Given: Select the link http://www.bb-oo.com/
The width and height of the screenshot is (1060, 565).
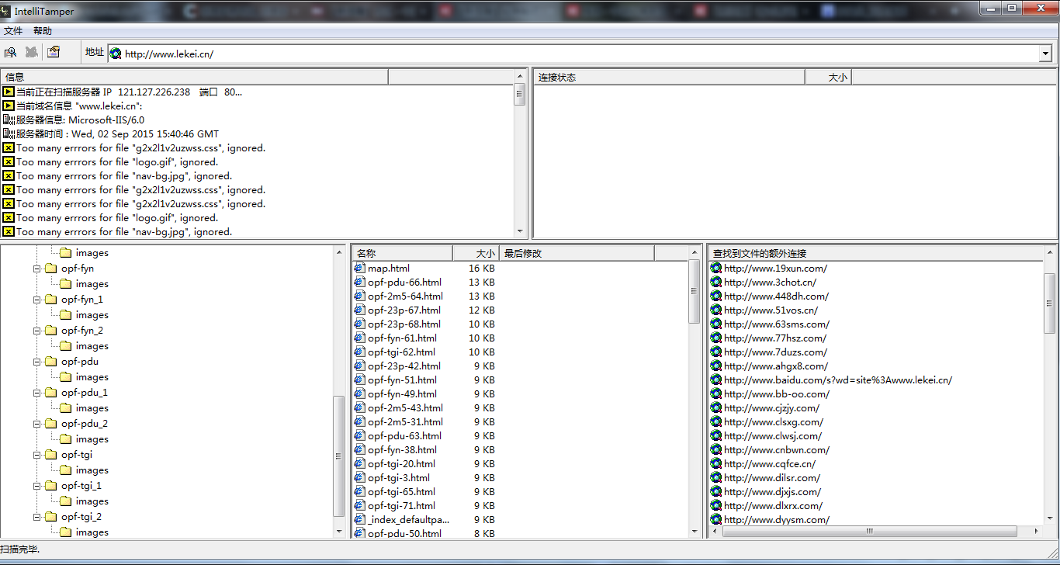Looking at the screenshot, I should (x=776, y=393).
